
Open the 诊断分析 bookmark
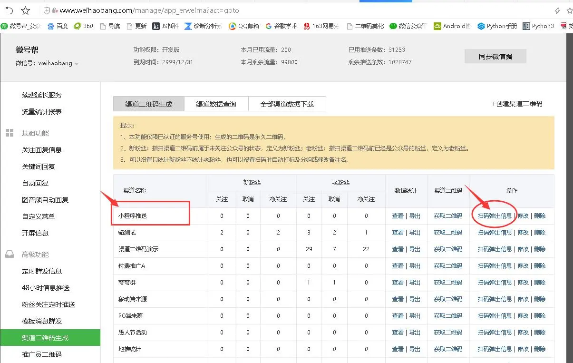pyautogui.click(x=204, y=26)
